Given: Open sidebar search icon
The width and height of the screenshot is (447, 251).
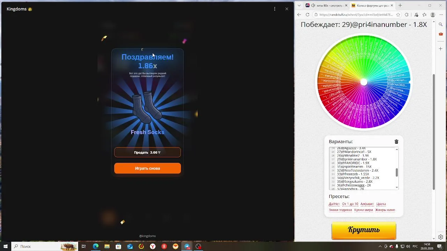Looking at the screenshot, I should point(441,24).
